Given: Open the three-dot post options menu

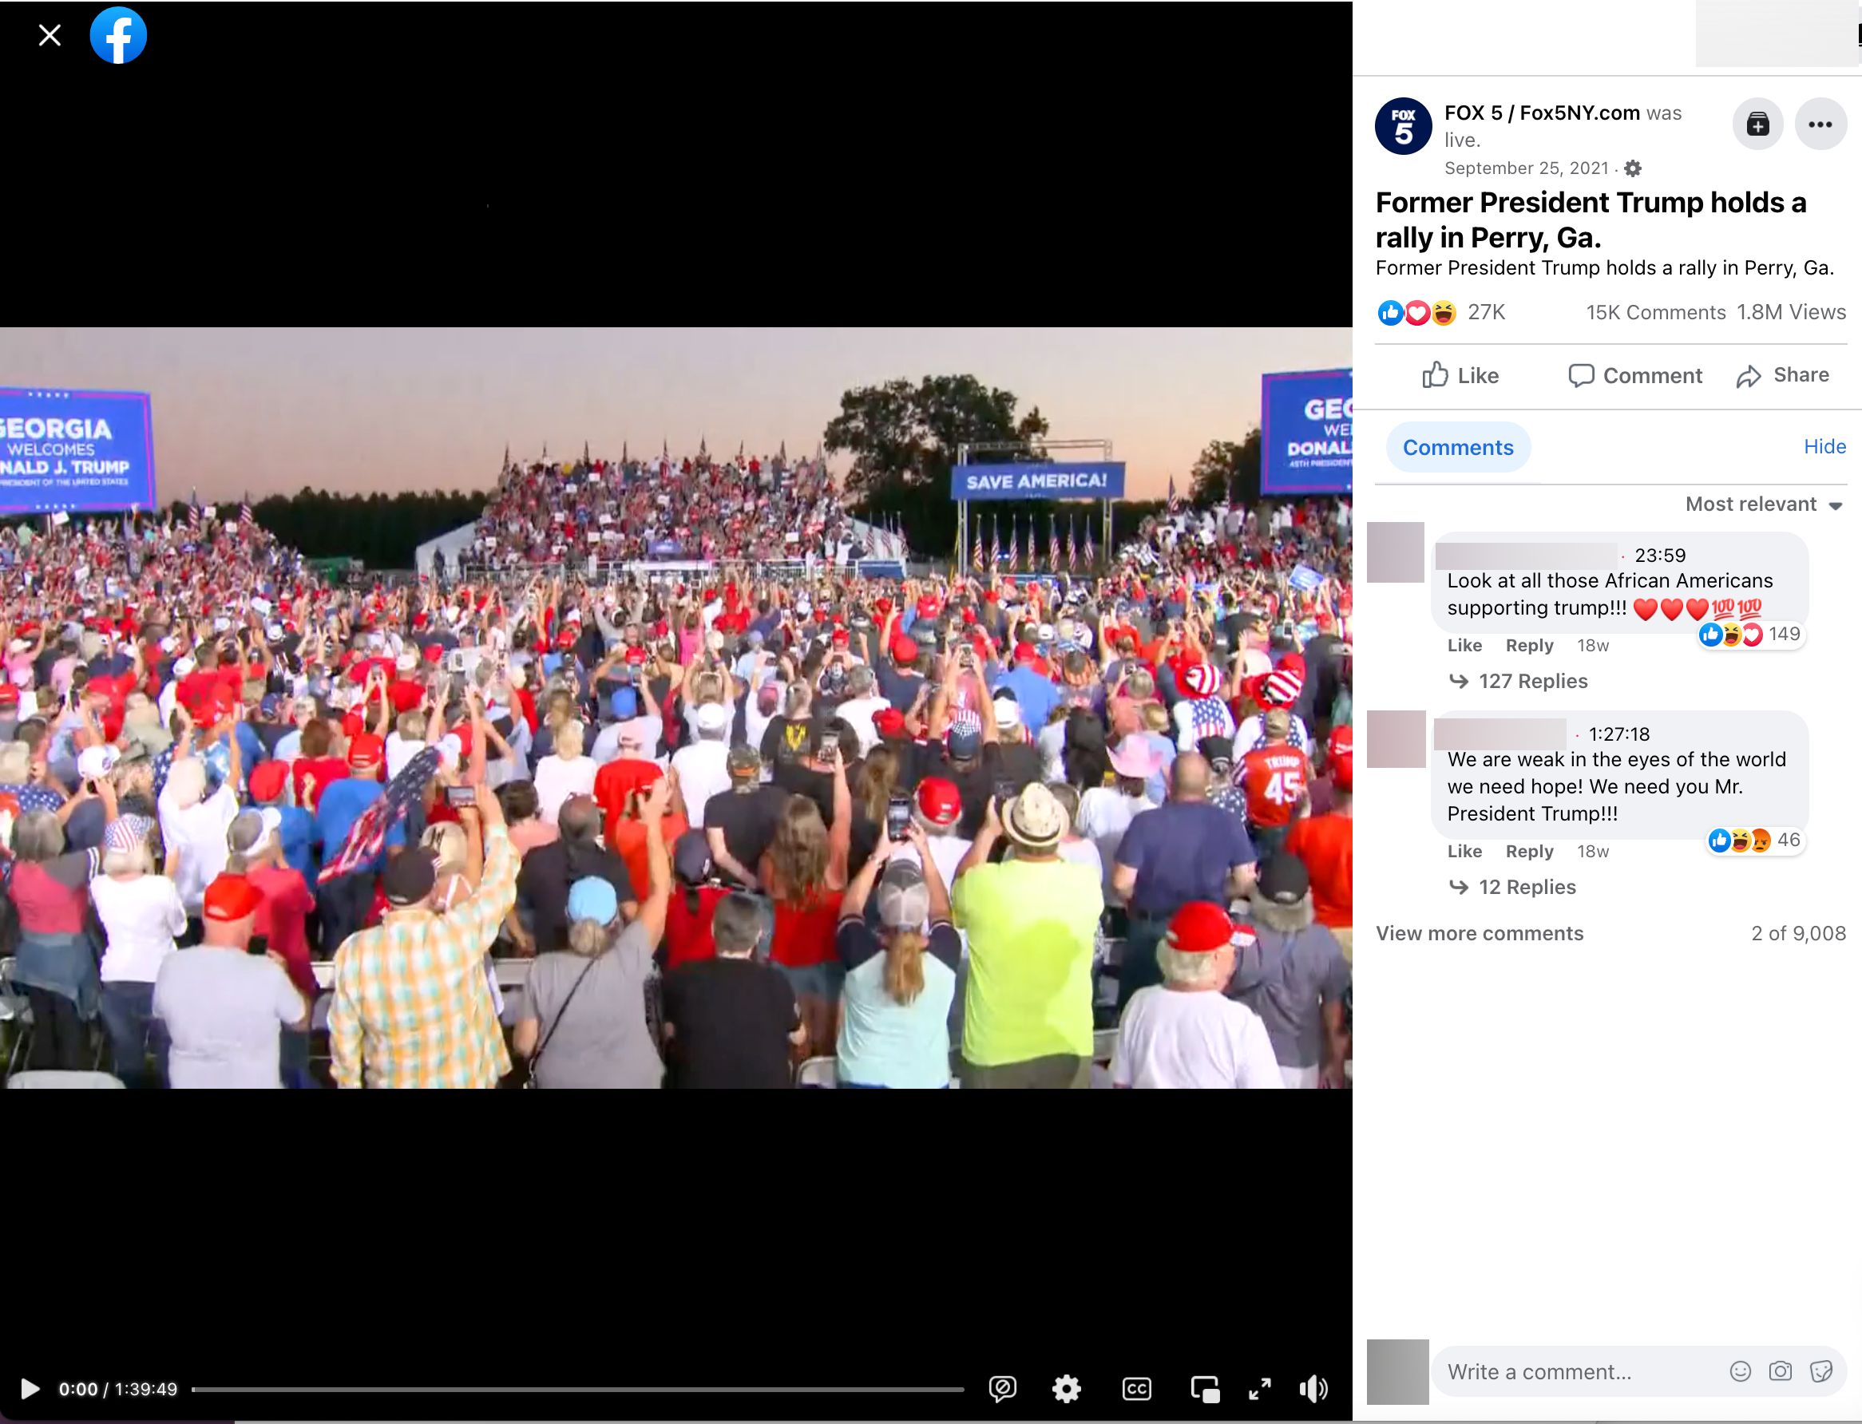Looking at the screenshot, I should (1820, 125).
